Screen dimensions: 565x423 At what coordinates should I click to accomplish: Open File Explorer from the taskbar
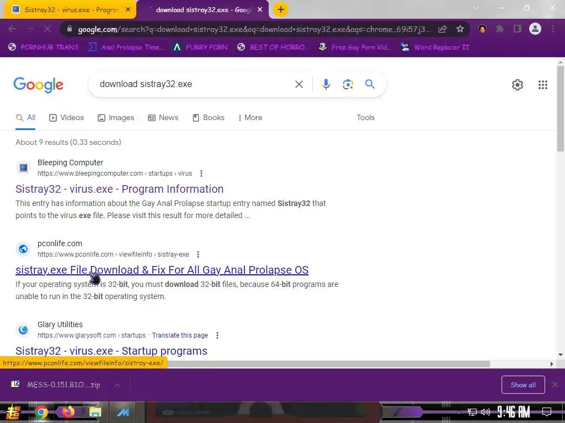pos(95,412)
